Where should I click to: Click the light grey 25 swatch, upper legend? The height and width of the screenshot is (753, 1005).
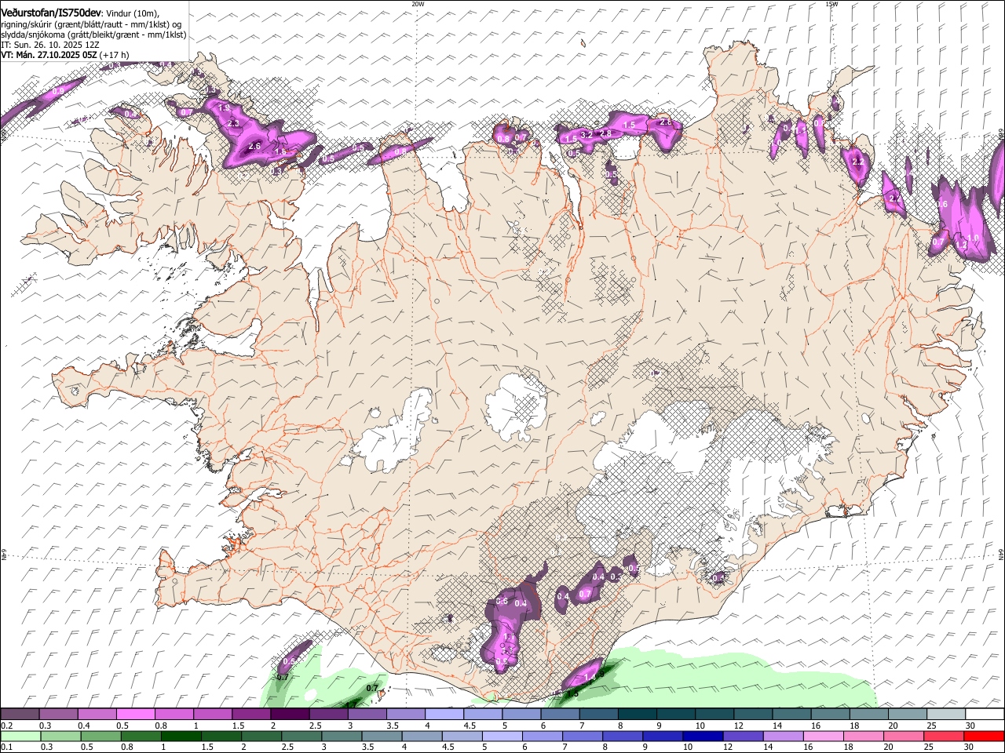(946, 715)
